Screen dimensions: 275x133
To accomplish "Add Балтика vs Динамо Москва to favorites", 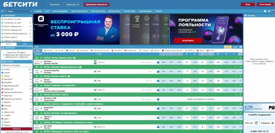I will tap(41, 62).
